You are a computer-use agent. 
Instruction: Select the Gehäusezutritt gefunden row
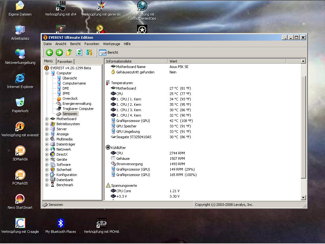pyautogui.click(x=202, y=72)
